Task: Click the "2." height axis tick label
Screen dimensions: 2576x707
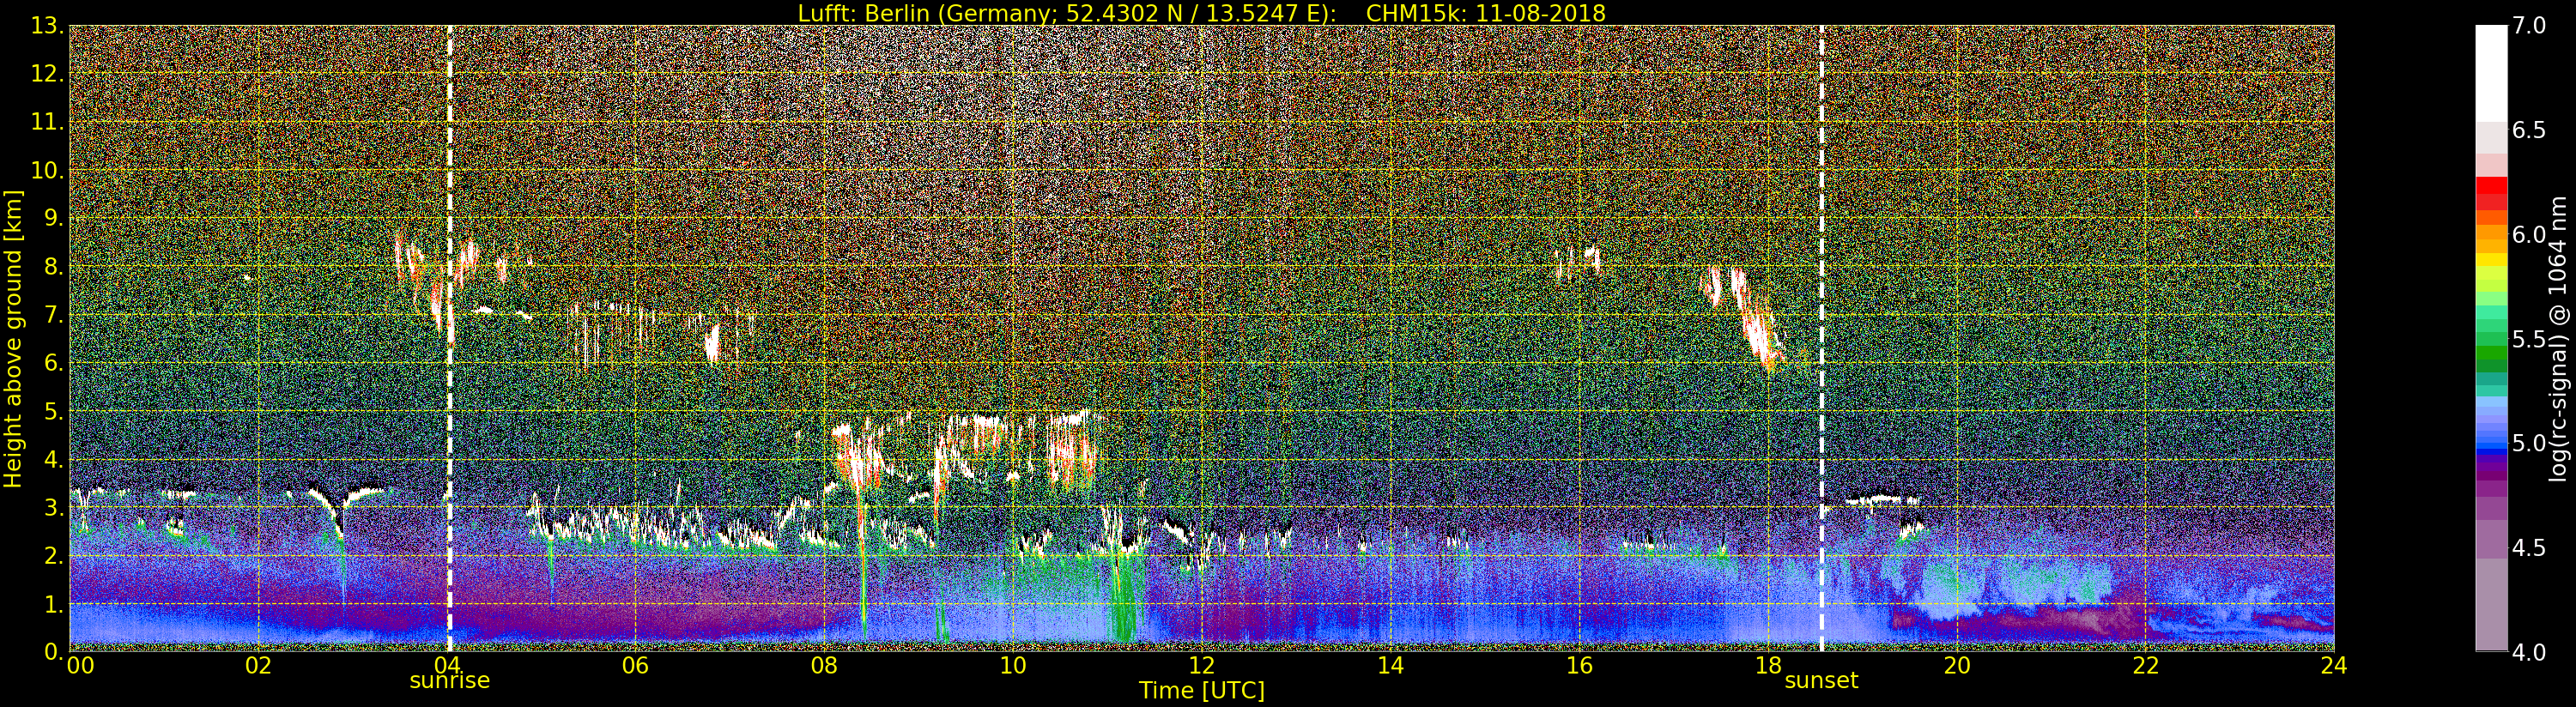Action: tap(53, 555)
